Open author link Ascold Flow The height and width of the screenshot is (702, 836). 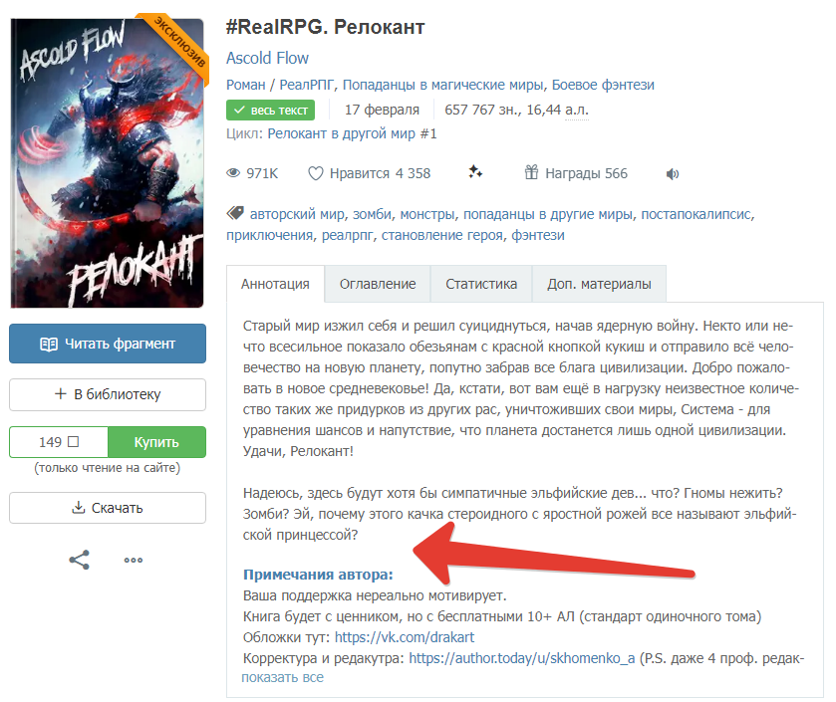pyautogui.click(x=267, y=58)
